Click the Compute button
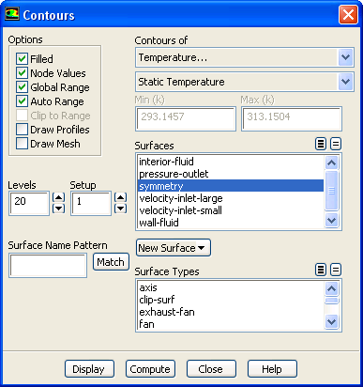 [150, 369]
